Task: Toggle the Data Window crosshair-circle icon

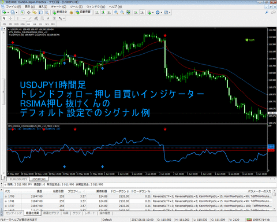Action: tap(29, 12)
